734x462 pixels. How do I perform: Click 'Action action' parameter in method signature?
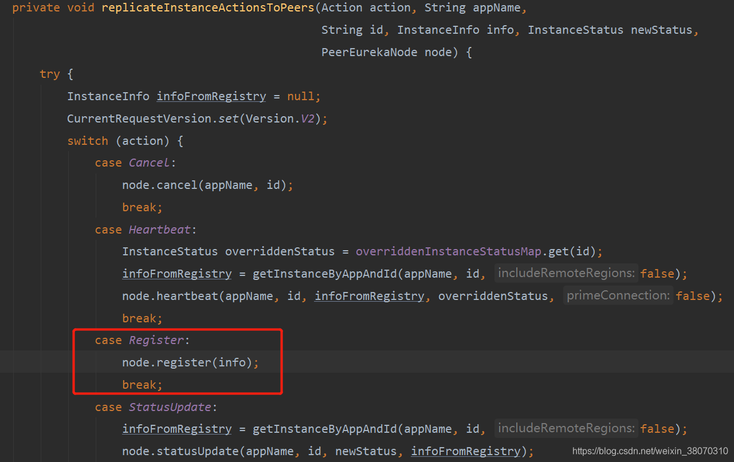pos(366,7)
